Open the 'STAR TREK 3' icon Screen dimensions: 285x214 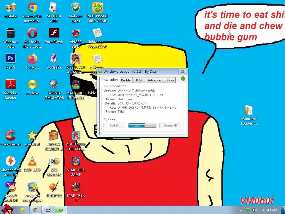pyautogui.click(x=76, y=192)
